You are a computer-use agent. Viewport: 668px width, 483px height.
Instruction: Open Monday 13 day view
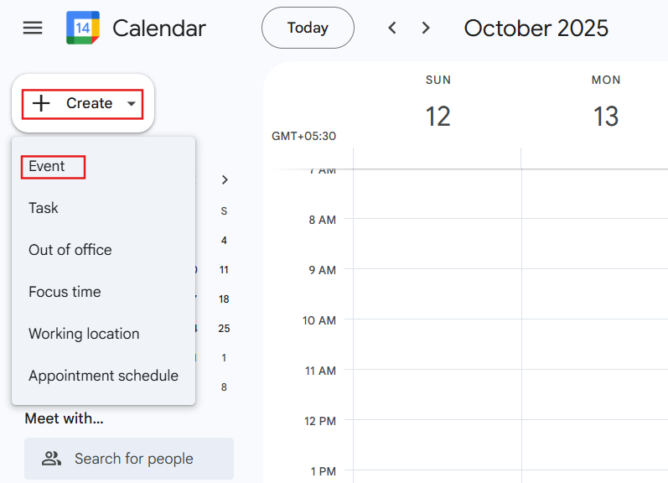point(605,116)
